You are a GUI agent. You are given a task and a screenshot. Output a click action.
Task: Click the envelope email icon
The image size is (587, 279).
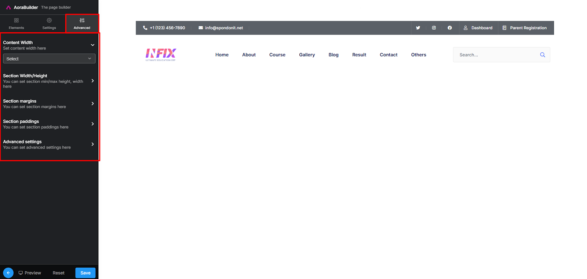click(x=201, y=28)
